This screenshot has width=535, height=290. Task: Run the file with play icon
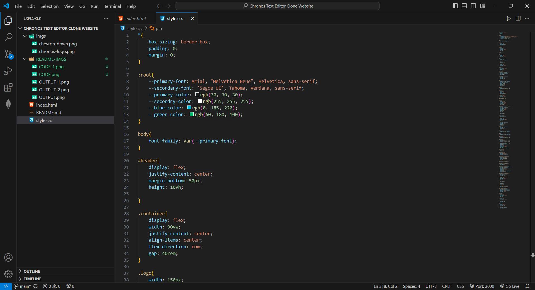tap(509, 18)
